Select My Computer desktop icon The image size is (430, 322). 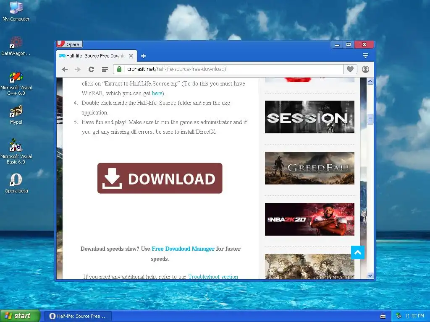coord(16,11)
